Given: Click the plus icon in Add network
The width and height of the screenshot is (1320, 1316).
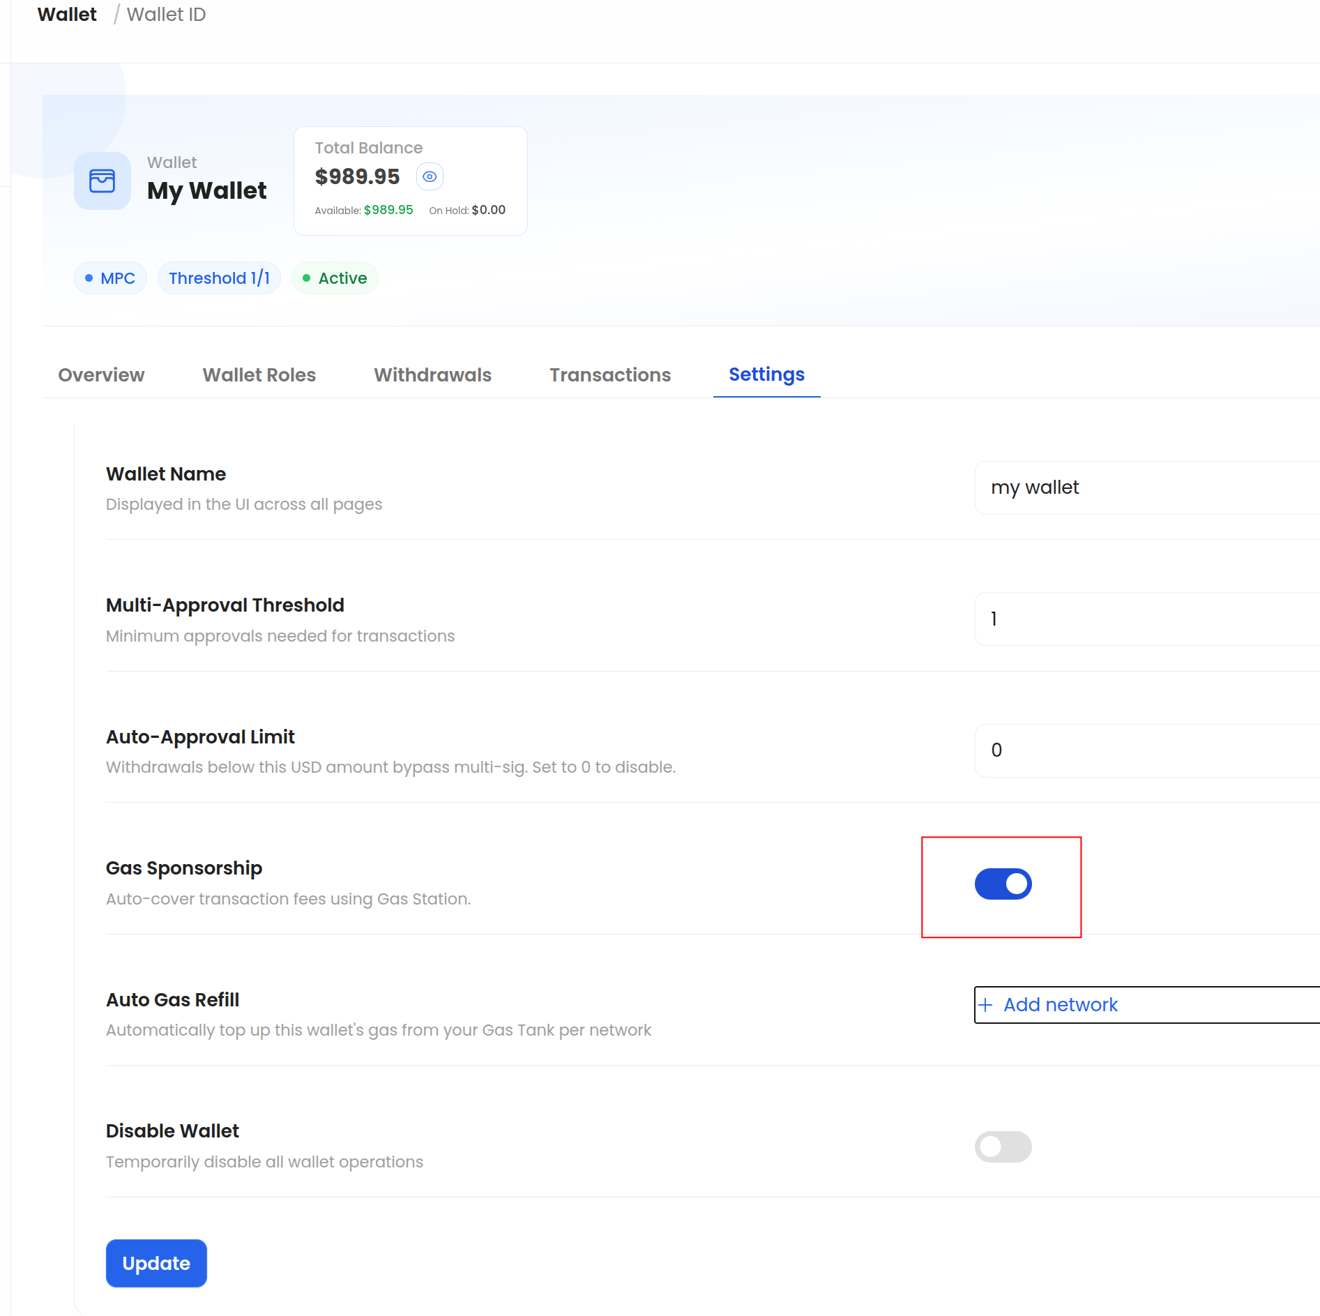Looking at the screenshot, I should 985,1005.
